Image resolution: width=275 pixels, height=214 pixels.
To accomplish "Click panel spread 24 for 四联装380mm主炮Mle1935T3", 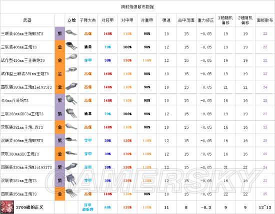I will pyautogui.click(x=265, y=87).
